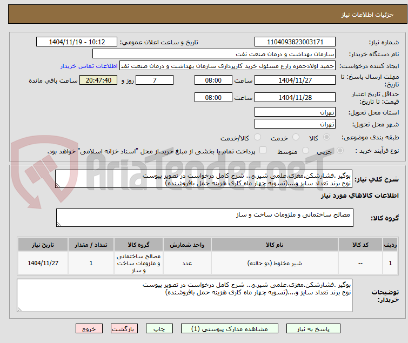Image resolution: width=408 pixels, height=343 pixels.
Task: Click the بازگشت back button
Action: [x=124, y=329]
